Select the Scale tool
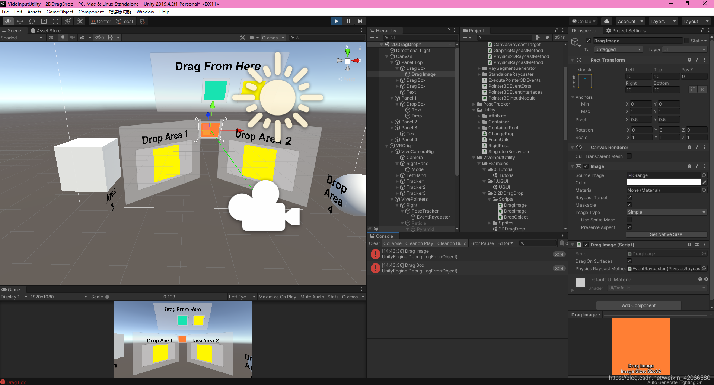The image size is (714, 385). coord(44,21)
